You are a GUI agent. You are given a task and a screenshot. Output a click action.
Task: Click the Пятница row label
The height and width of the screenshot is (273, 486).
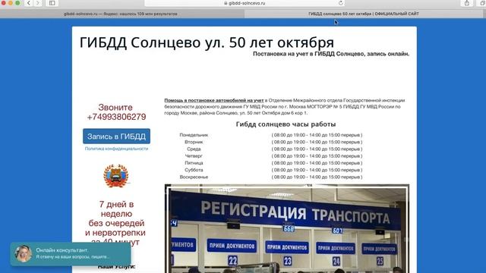coord(194,163)
